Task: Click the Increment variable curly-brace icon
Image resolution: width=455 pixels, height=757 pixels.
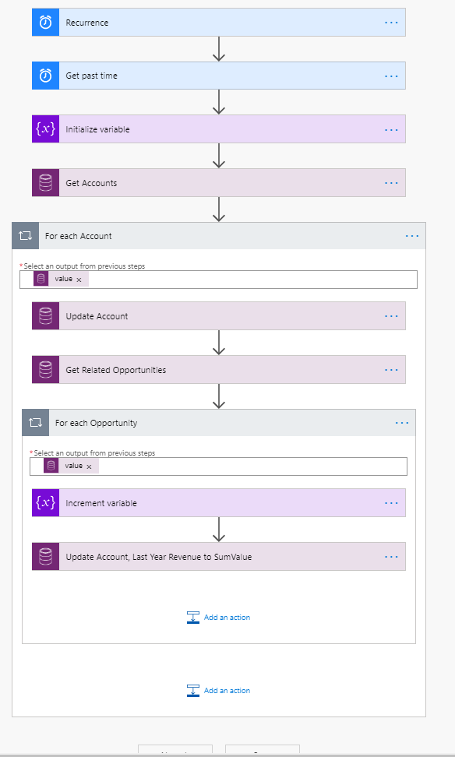Action: pyautogui.click(x=45, y=503)
